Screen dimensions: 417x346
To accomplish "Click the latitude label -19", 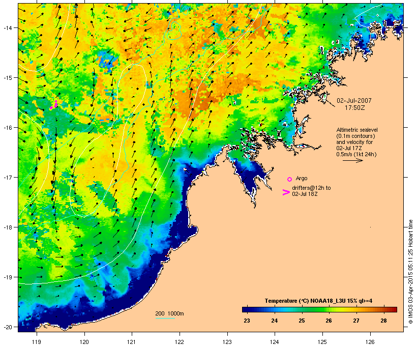I will coord(7,277).
